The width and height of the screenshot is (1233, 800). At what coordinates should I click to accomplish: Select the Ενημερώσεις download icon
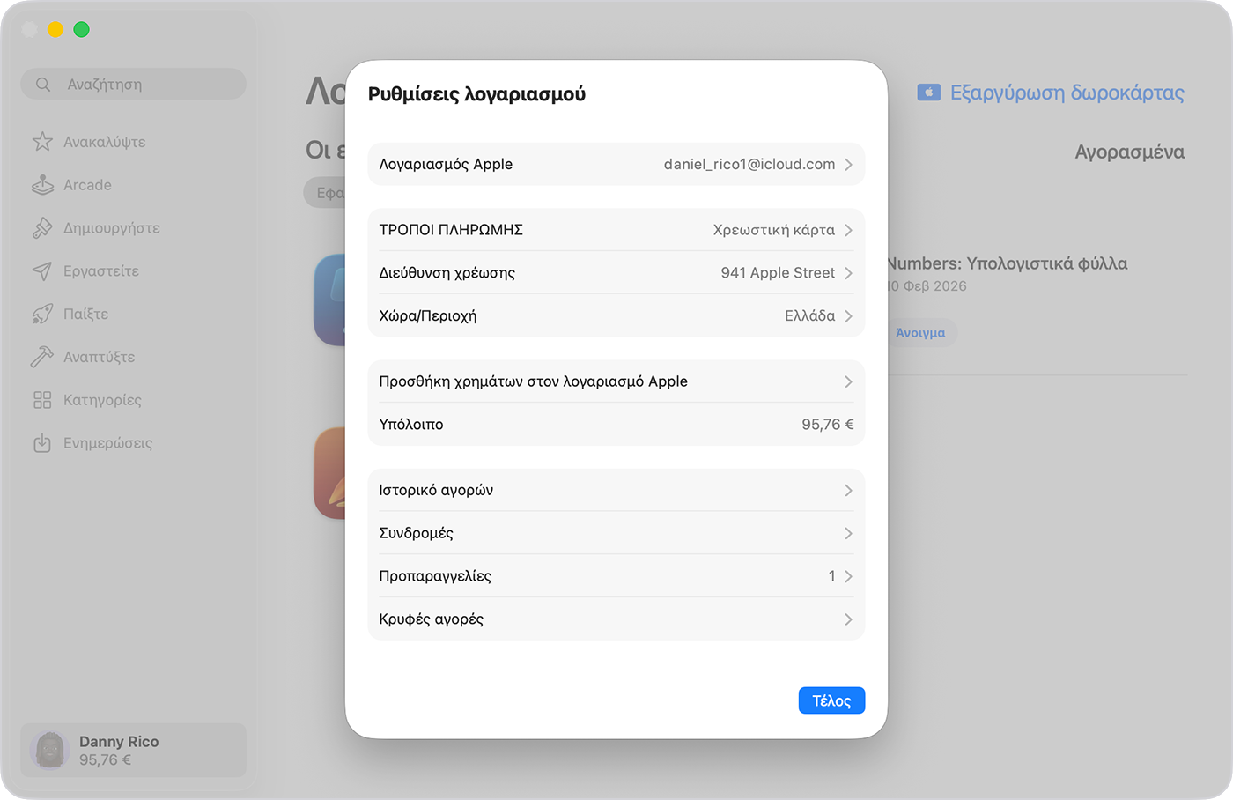(42, 443)
